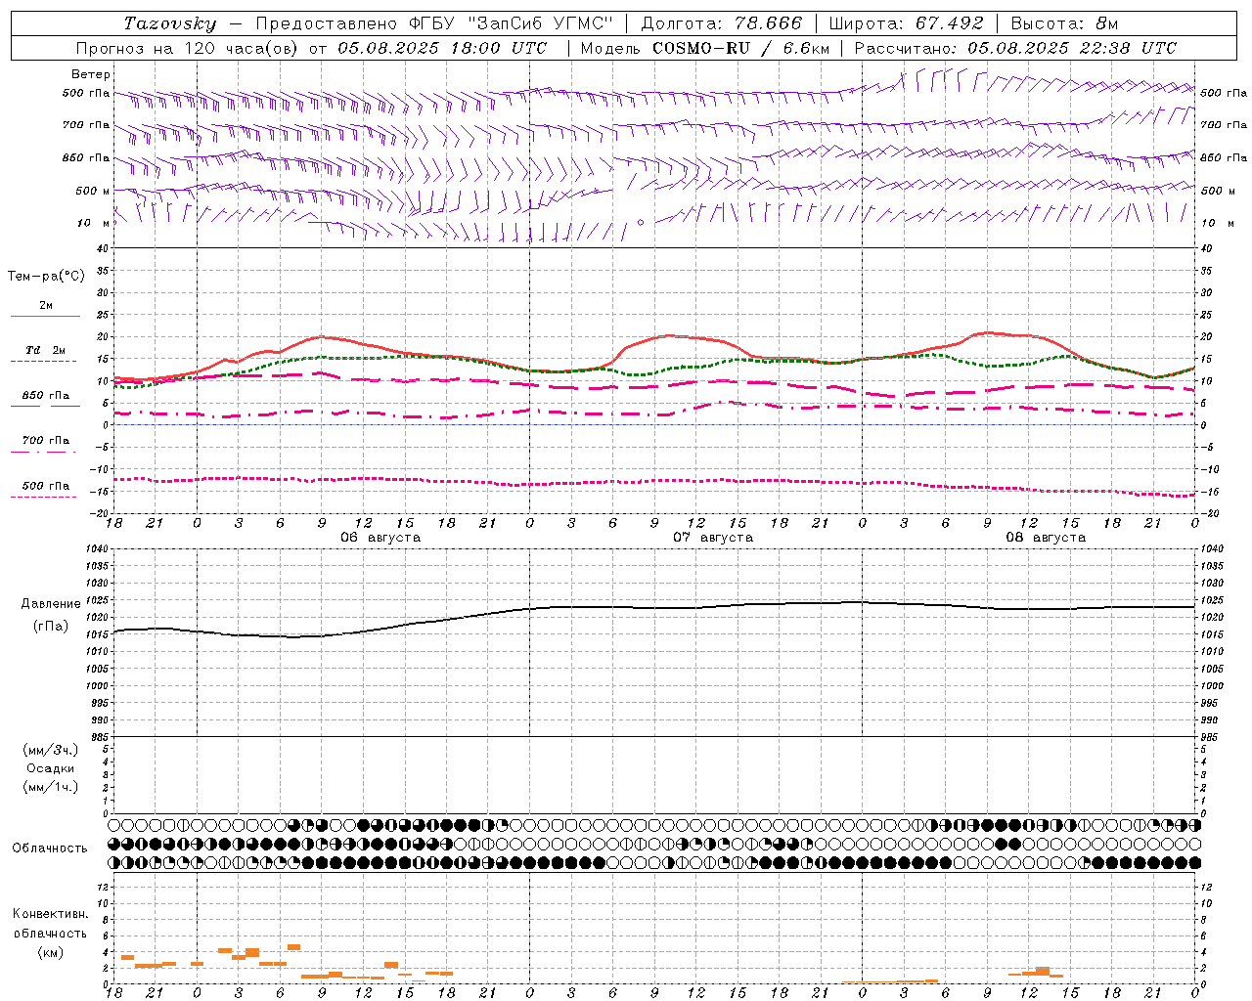Screen dimensions: 1252x1001
Task: Click the "08 августа" date label
Action: [x=1046, y=538]
